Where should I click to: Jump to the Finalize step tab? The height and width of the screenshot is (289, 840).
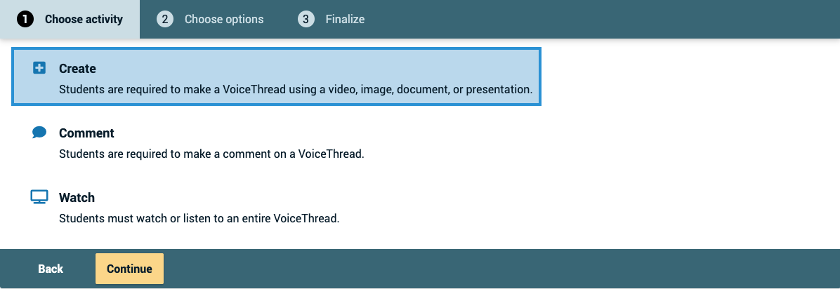pos(331,19)
